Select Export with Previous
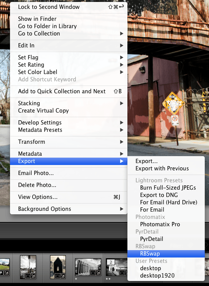 tap(166, 168)
